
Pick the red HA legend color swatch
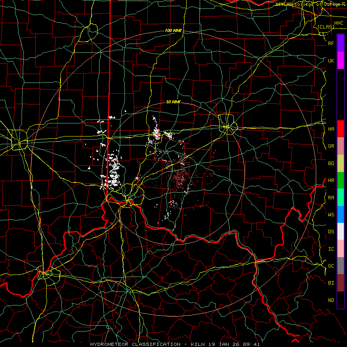click(x=340, y=129)
